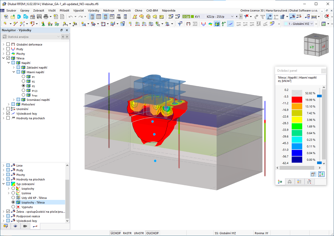
Task: Switch to navigator data tab icon
Action: (x=6, y=226)
